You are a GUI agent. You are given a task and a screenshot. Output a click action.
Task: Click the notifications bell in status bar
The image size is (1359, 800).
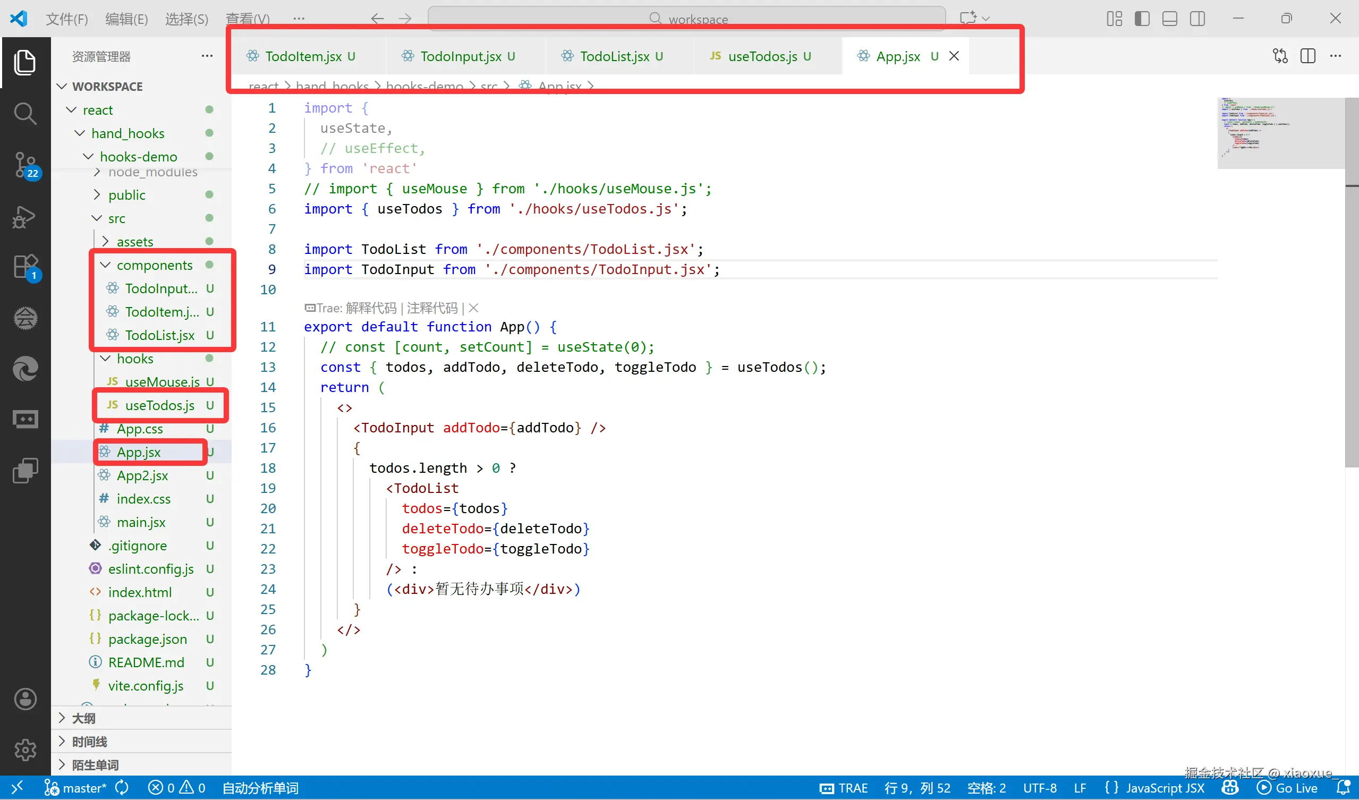click(1343, 788)
